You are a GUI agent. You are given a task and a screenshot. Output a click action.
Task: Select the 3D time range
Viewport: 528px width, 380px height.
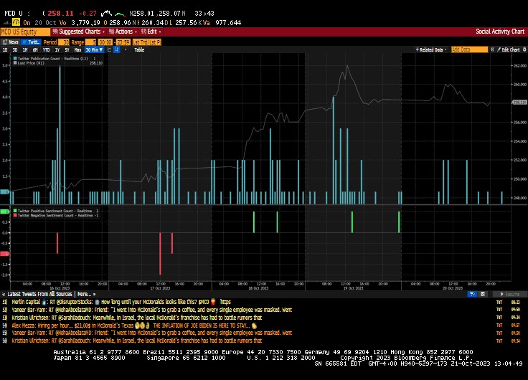click(15, 49)
